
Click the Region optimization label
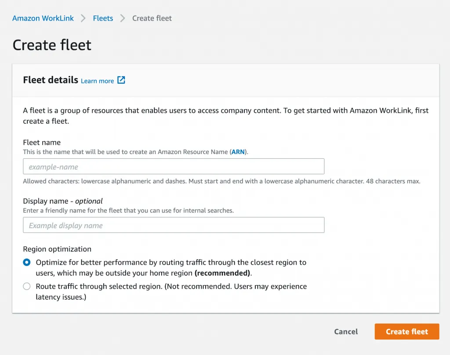click(57, 249)
